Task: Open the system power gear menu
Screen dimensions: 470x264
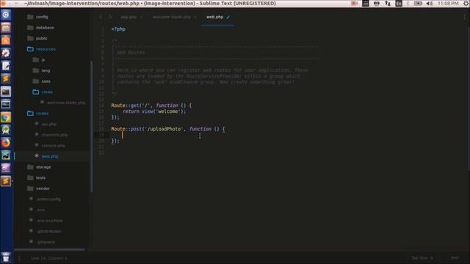Action: (466, 3)
